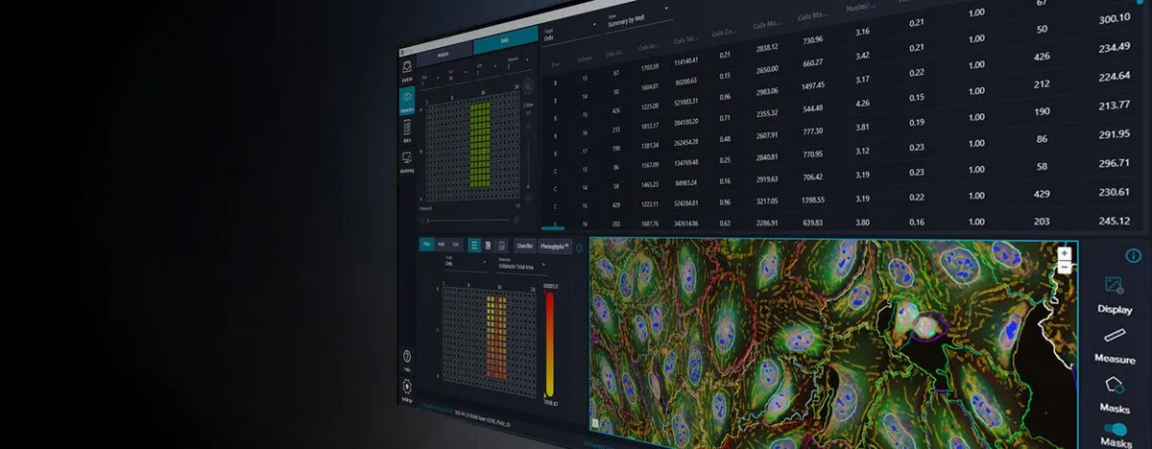Click the magnifier icon beside plate map
Screen dimensions: 1152x449
coord(528,85)
